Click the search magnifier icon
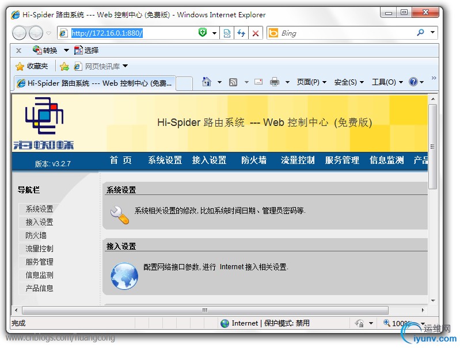 coord(420,33)
